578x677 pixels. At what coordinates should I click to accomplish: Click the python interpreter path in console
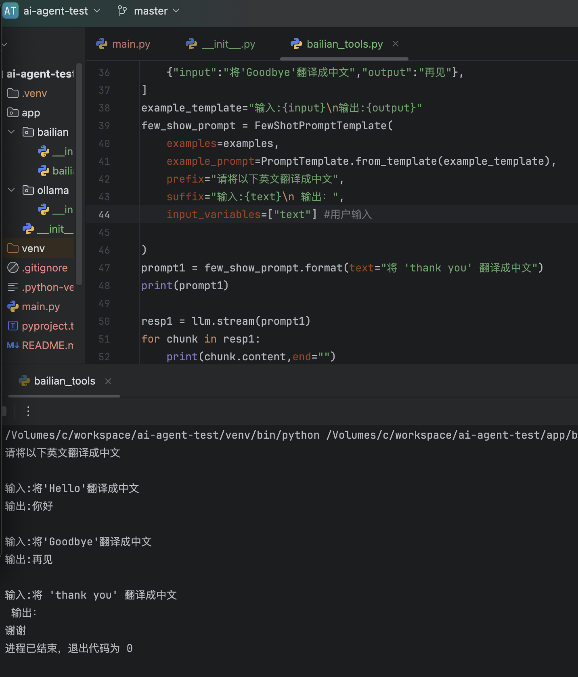point(162,435)
